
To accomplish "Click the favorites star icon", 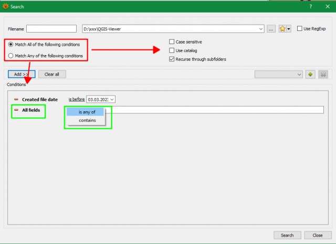I will tap(282, 29).
